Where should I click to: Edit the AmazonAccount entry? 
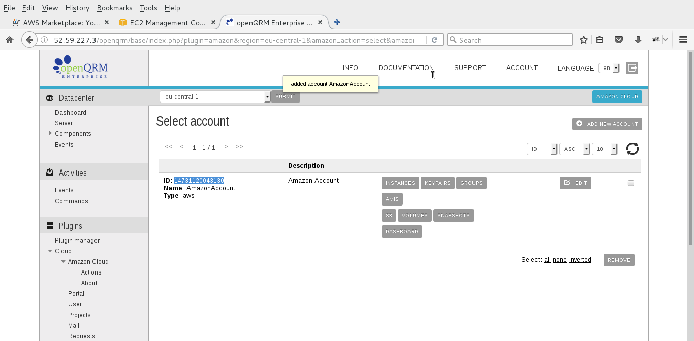point(576,183)
